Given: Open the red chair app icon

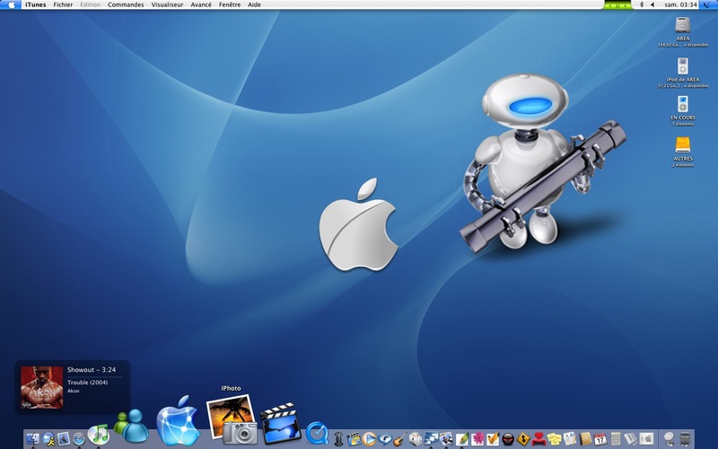Looking at the screenshot, I should coord(538,439).
